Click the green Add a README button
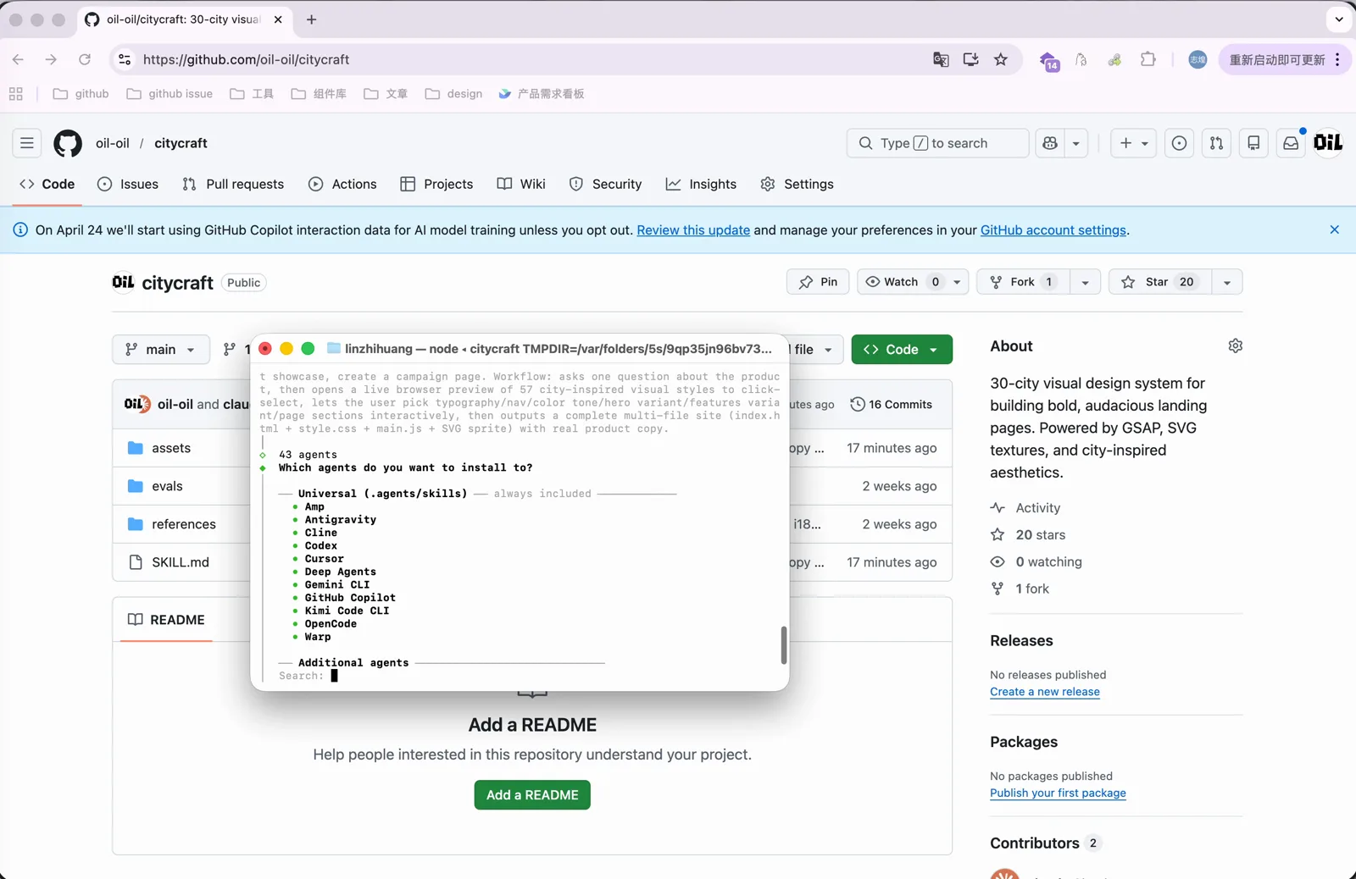1356x879 pixels. [532, 795]
